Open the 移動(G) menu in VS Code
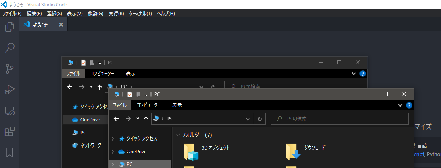441x168 pixels. (x=95, y=13)
